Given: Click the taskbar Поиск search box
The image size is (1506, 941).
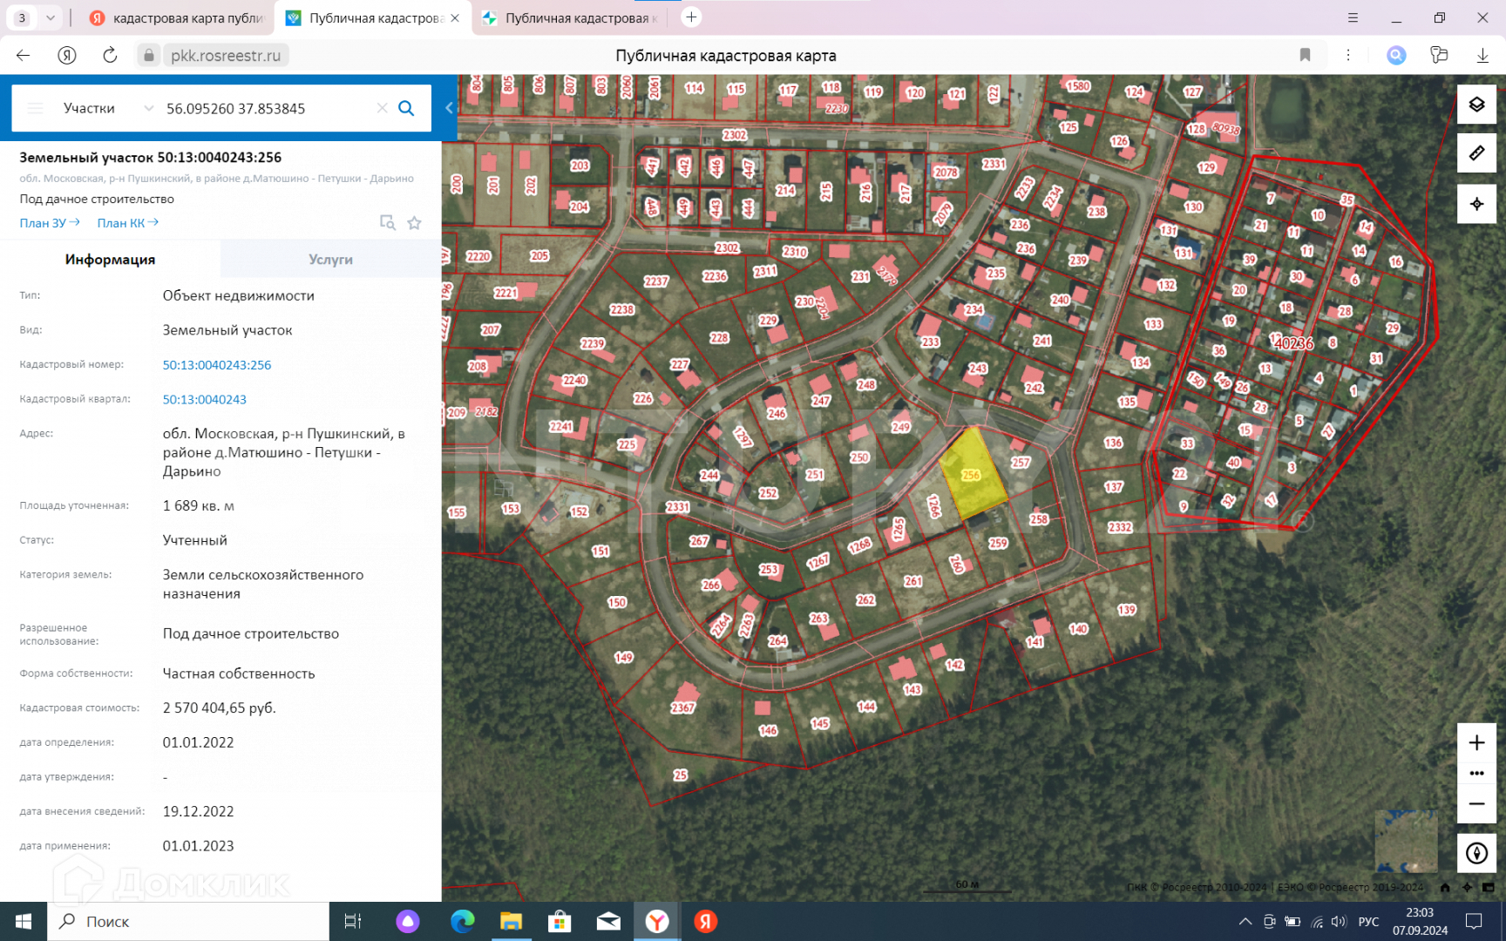Looking at the screenshot, I should pyautogui.click(x=188, y=921).
